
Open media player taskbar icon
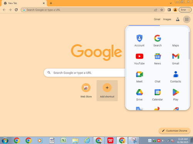point(40,141)
